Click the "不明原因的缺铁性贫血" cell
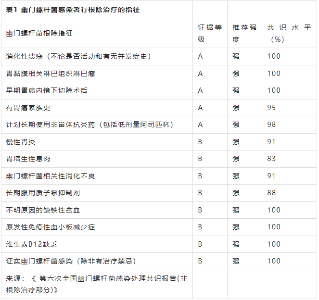Image resolution: width=319 pixels, height=300 pixels. click(x=43, y=210)
